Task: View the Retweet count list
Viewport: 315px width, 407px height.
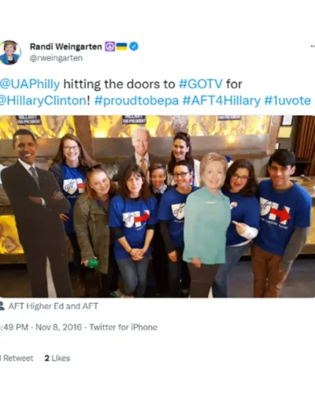Action: point(17,358)
